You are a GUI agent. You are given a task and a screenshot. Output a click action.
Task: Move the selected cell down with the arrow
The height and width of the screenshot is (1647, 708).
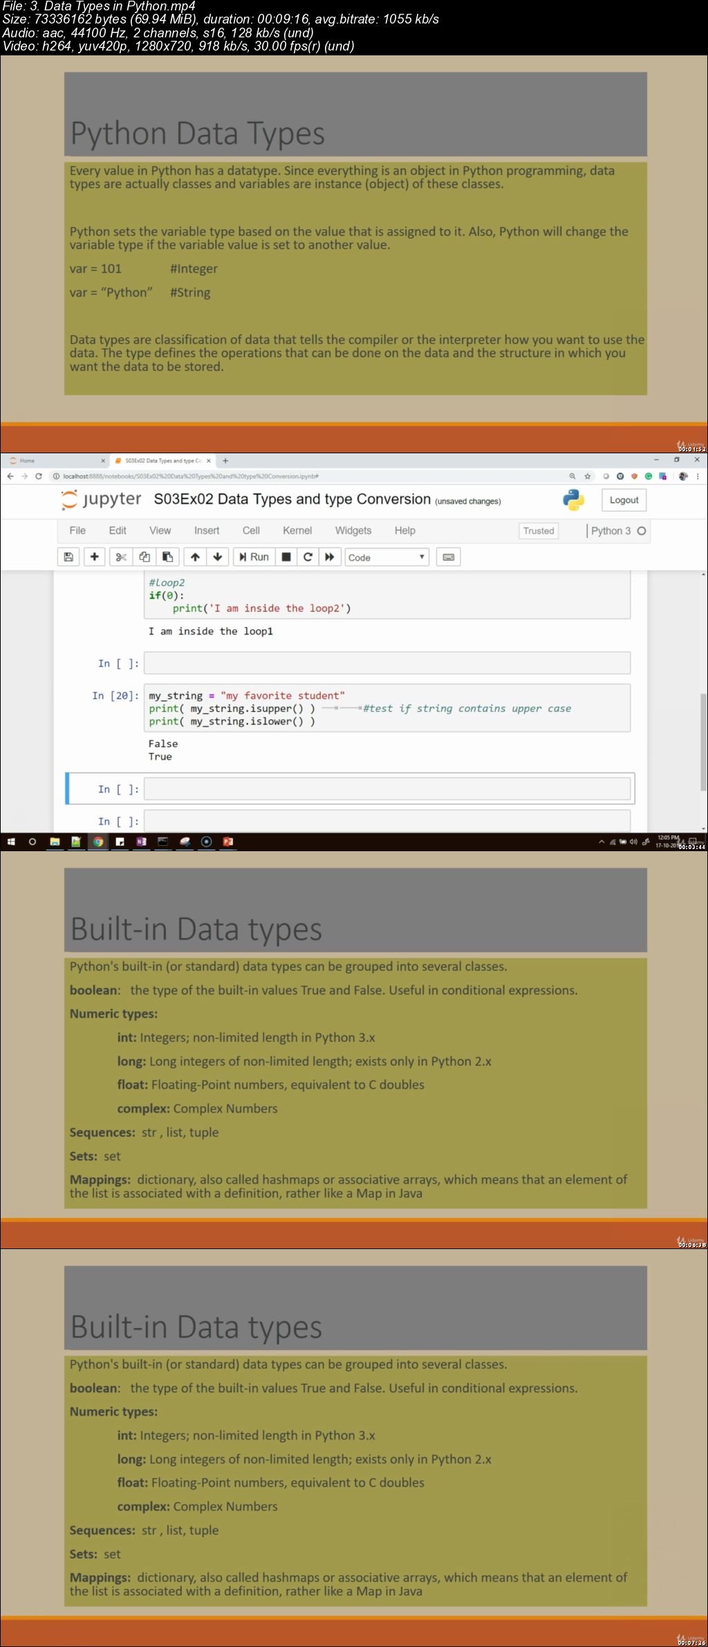coord(218,557)
